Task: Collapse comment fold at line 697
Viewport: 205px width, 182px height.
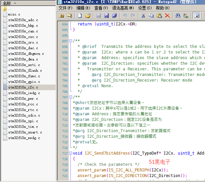Action: [70, 41]
